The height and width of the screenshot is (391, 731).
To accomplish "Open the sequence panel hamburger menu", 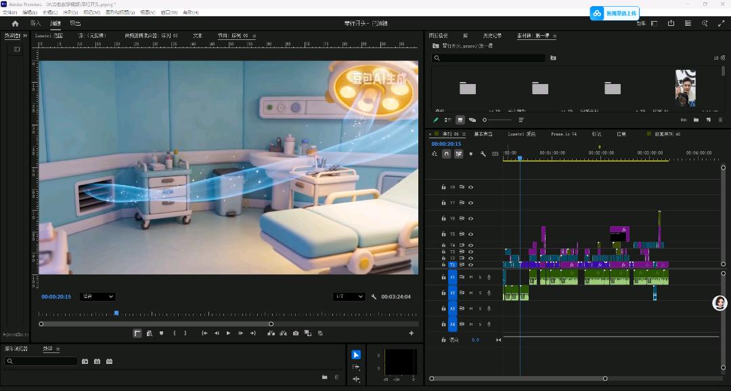I will [x=464, y=133].
